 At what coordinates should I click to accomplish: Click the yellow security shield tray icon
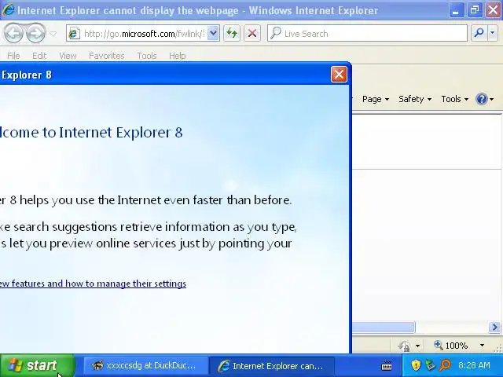tap(416, 365)
